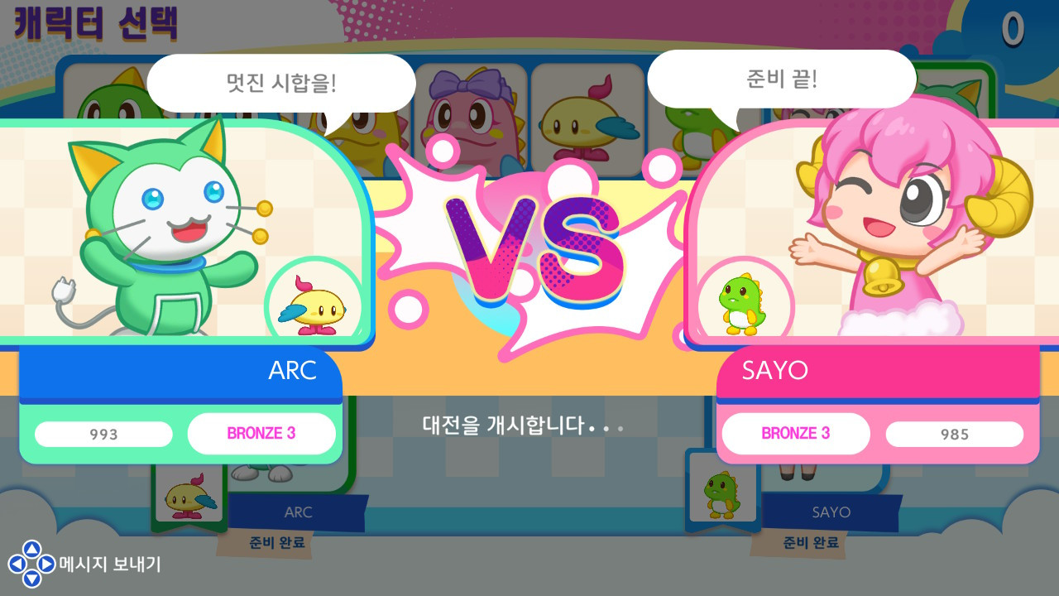Click the large VS emblem in center

[x=534, y=247]
